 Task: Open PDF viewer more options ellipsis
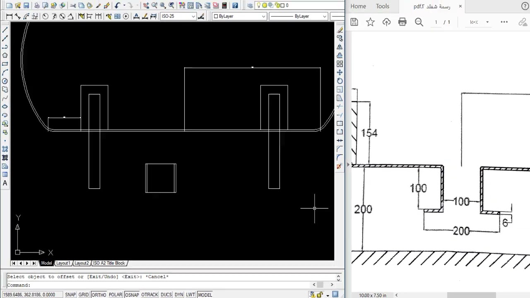(504, 22)
